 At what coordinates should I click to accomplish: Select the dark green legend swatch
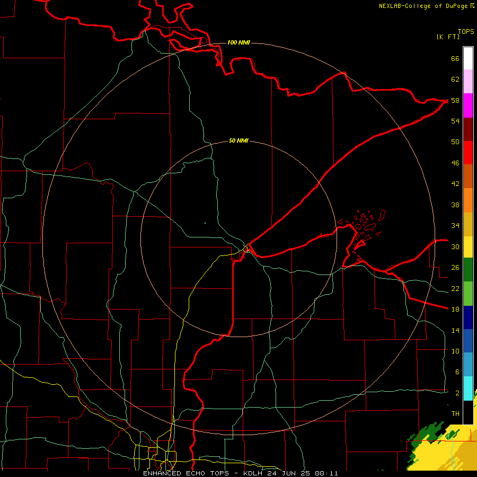pyautogui.click(x=468, y=270)
